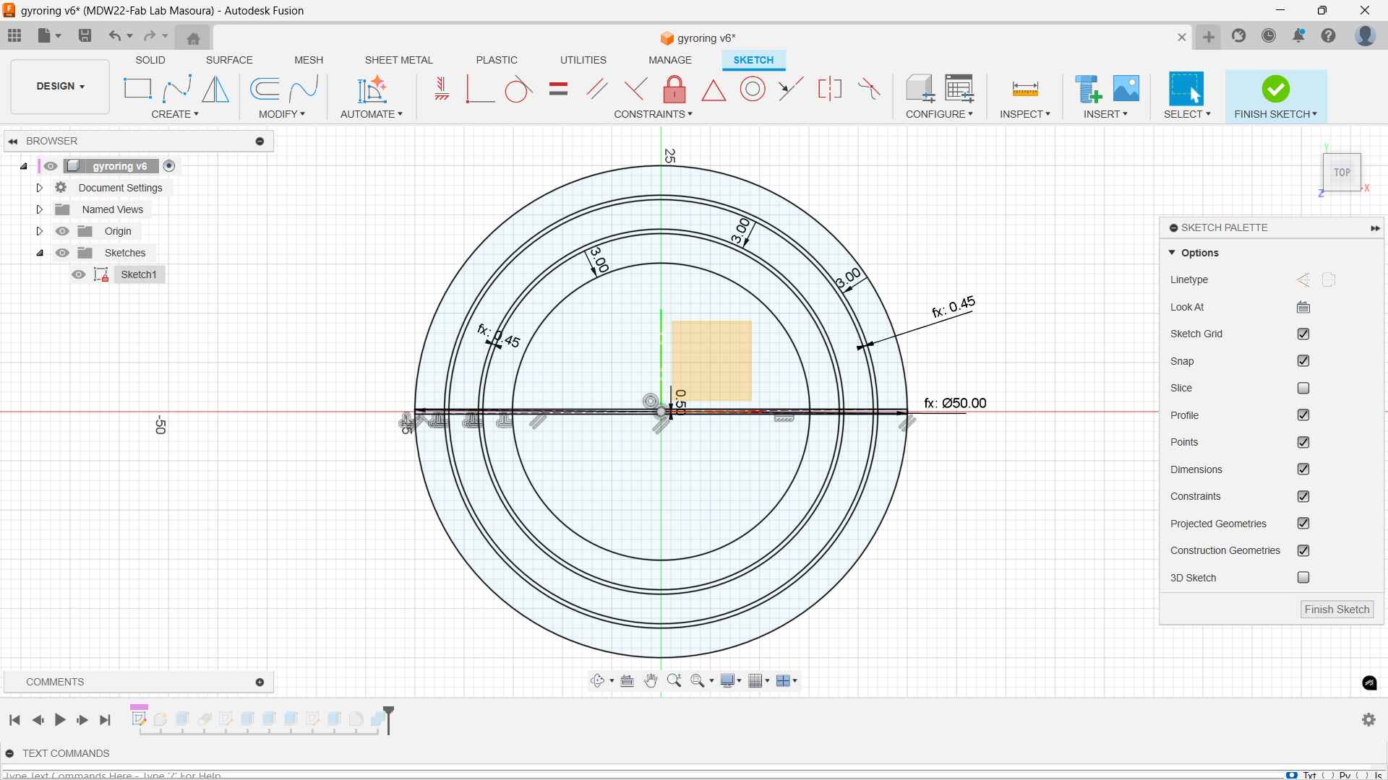The image size is (1388, 780).
Task: Expand the Document Settings node
Action: pyautogui.click(x=40, y=188)
